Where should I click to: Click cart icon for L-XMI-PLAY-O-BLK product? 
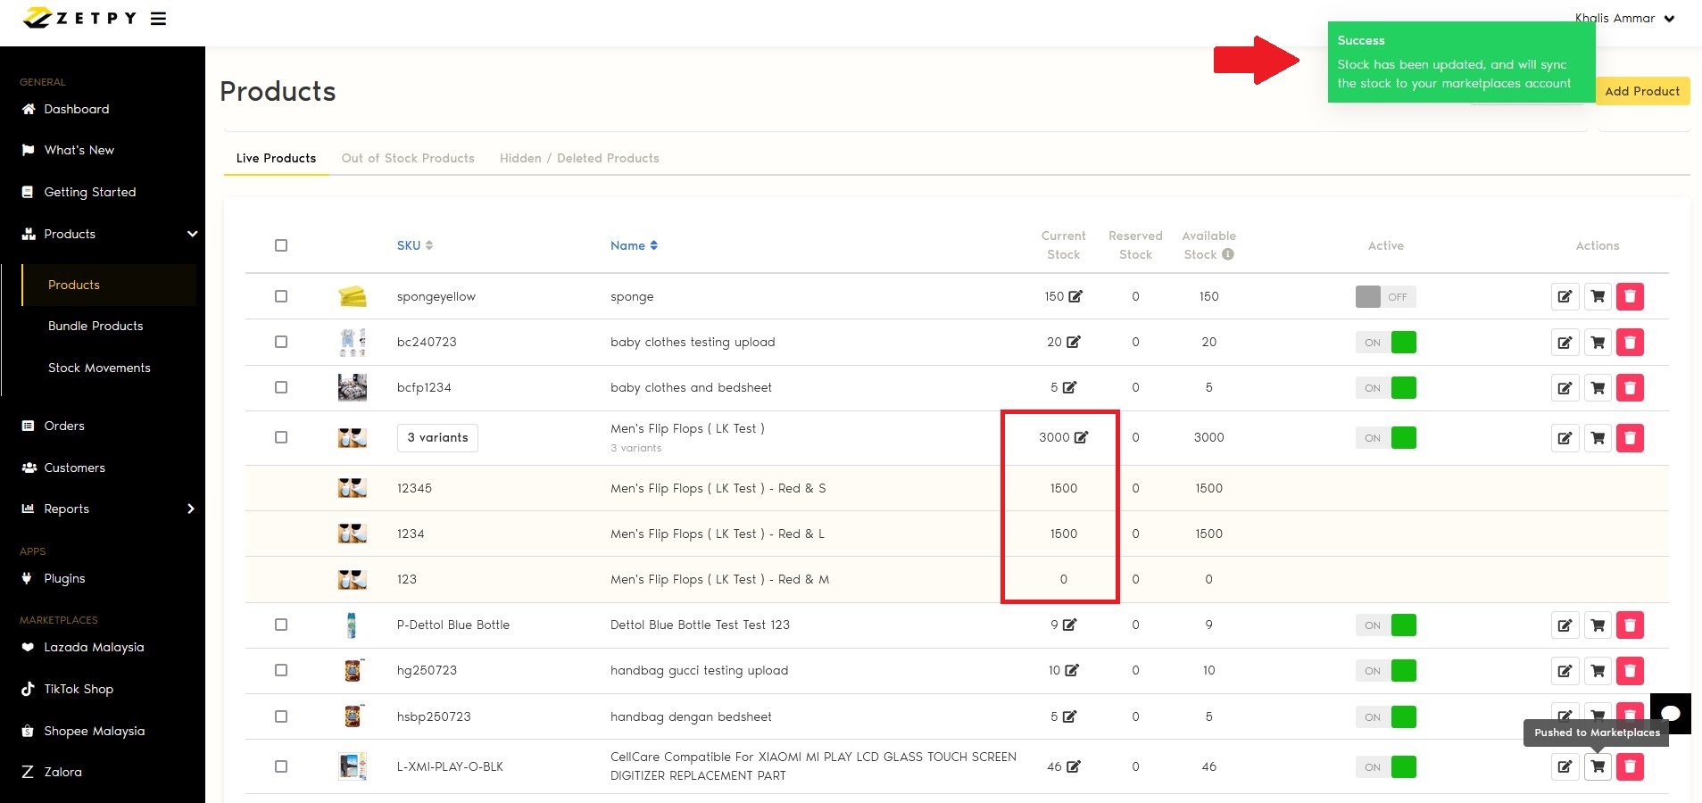coord(1598,766)
